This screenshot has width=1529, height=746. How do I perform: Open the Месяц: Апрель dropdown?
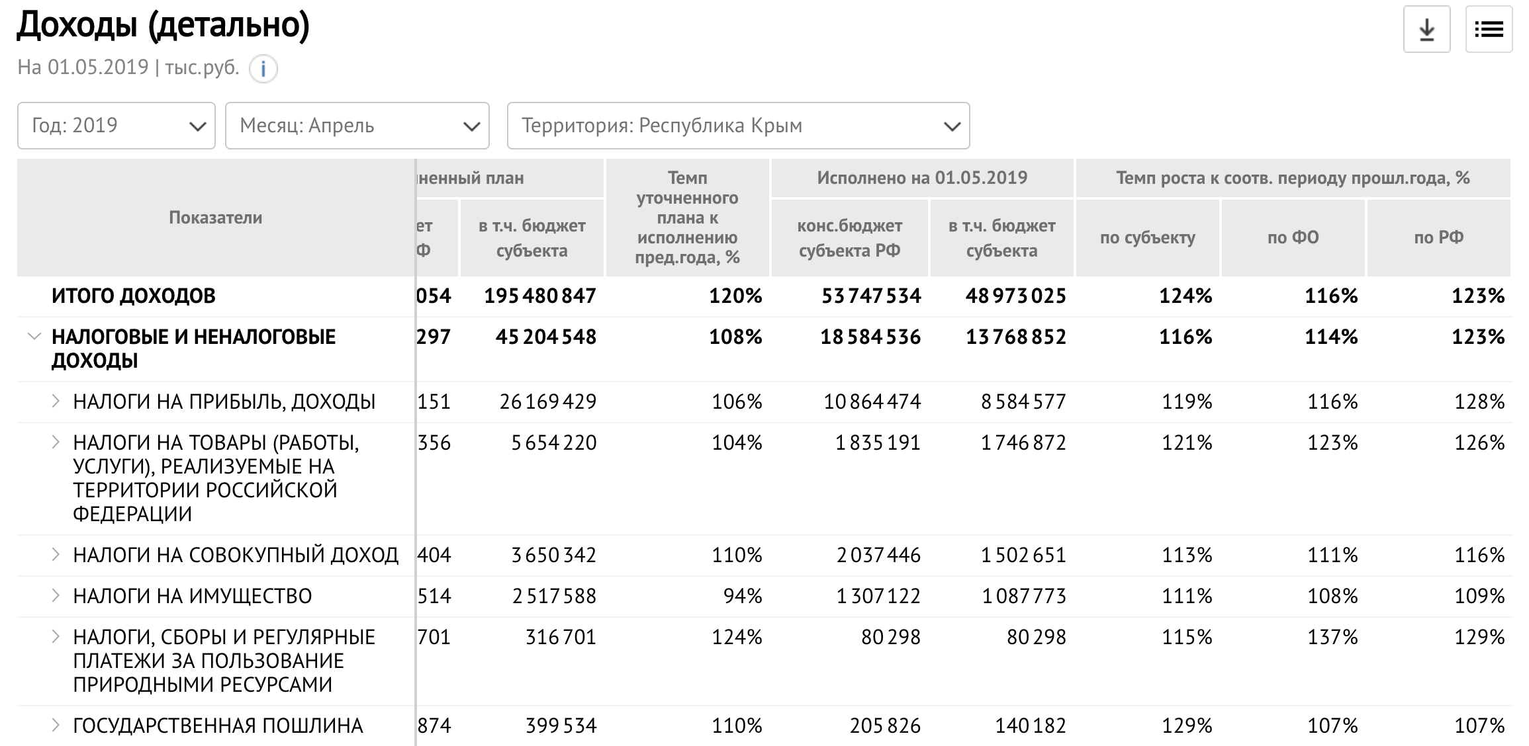click(x=357, y=126)
